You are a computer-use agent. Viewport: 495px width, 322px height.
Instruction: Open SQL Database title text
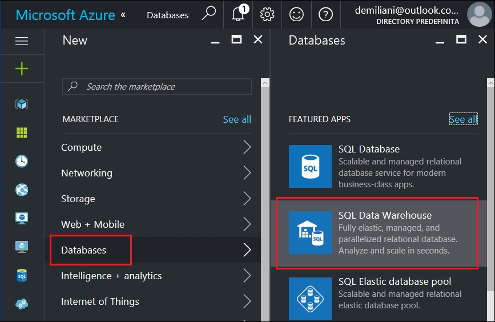(369, 149)
